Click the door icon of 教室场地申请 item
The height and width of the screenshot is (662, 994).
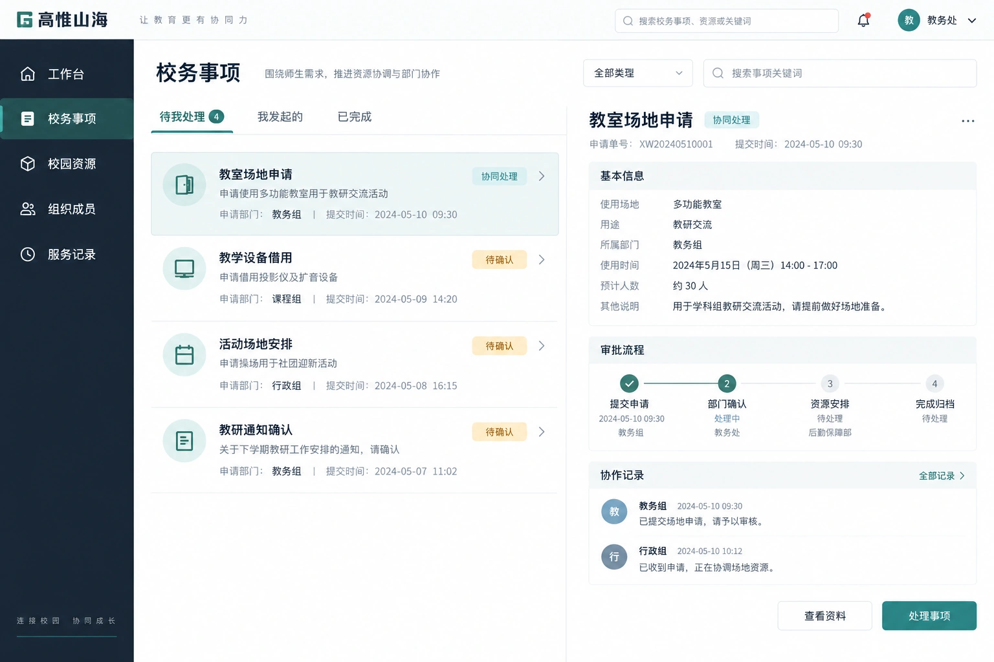(184, 185)
